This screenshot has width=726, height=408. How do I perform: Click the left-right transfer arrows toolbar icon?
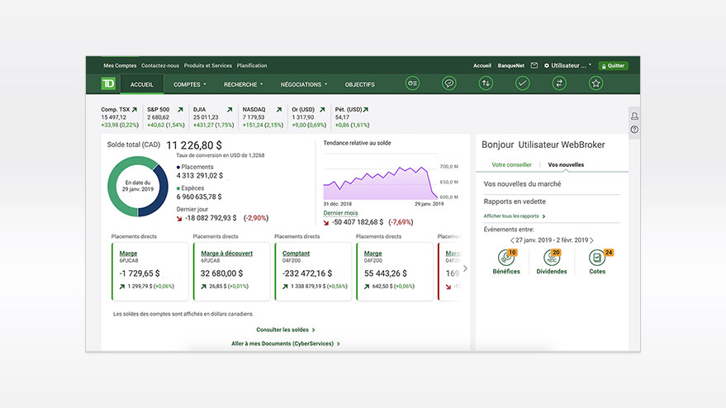559,83
